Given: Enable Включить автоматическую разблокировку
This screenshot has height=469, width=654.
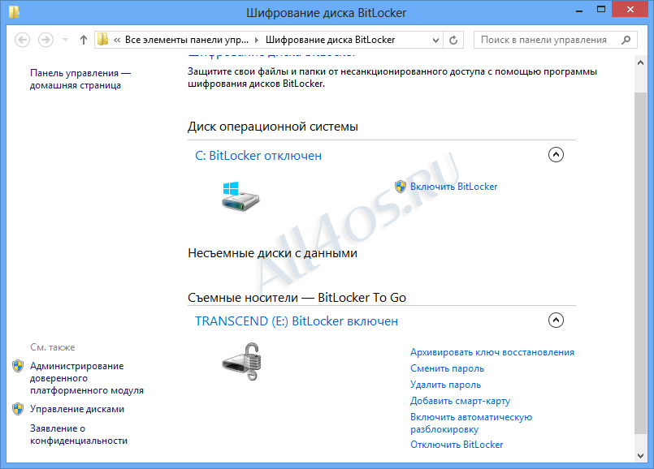Looking at the screenshot, I should click(471, 424).
